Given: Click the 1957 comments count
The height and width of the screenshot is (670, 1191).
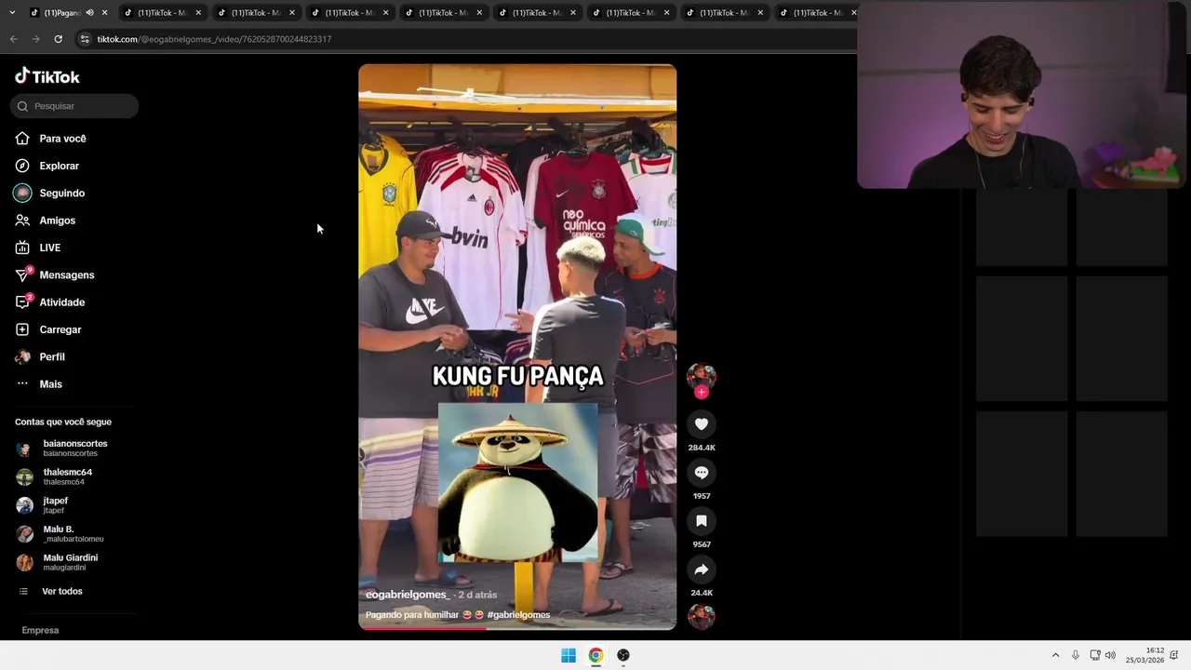Looking at the screenshot, I should 702,496.
